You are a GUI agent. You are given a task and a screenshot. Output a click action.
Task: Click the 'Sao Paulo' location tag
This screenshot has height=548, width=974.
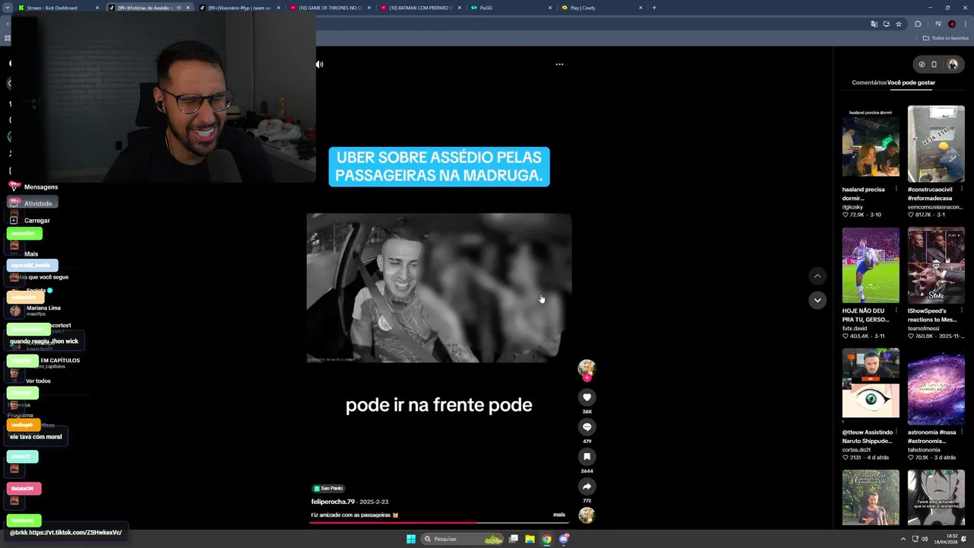pyautogui.click(x=329, y=488)
